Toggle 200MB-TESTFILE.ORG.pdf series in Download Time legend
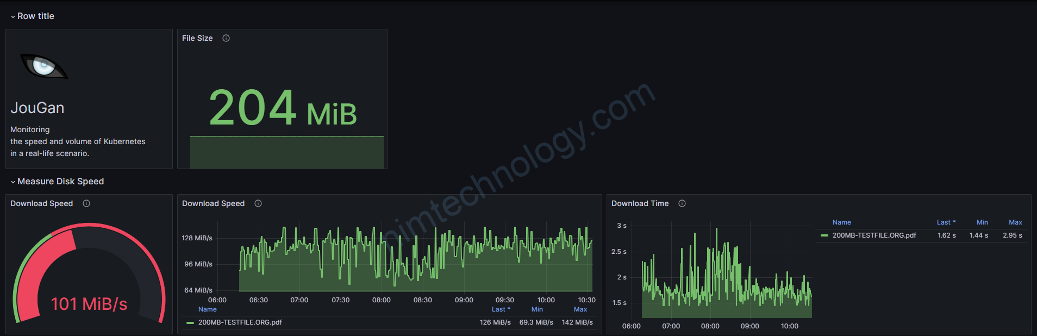This screenshot has width=1037, height=336. pos(874,235)
